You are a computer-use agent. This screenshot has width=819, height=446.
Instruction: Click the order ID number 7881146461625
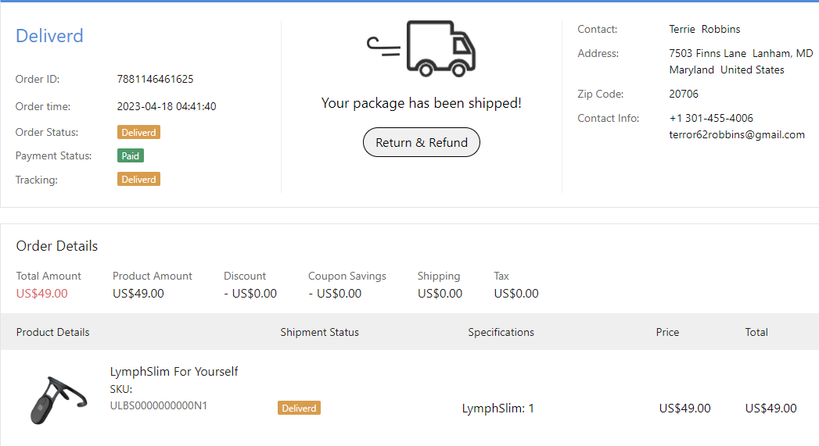[155, 79]
